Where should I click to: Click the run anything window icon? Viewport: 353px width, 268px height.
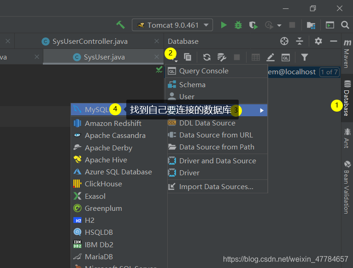point(330,25)
